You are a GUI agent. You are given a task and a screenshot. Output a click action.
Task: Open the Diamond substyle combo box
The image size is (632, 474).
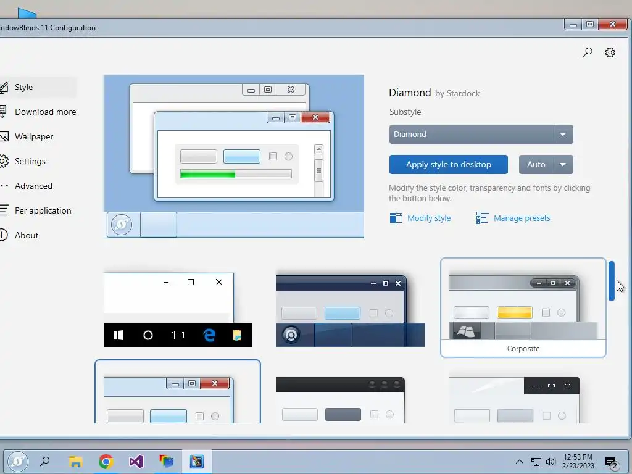click(x=481, y=134)
